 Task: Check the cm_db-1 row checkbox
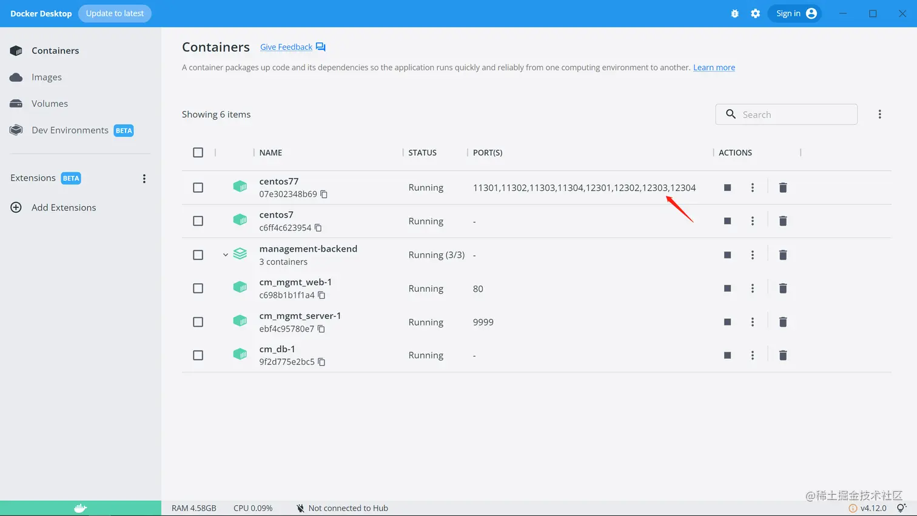[198, 355]
